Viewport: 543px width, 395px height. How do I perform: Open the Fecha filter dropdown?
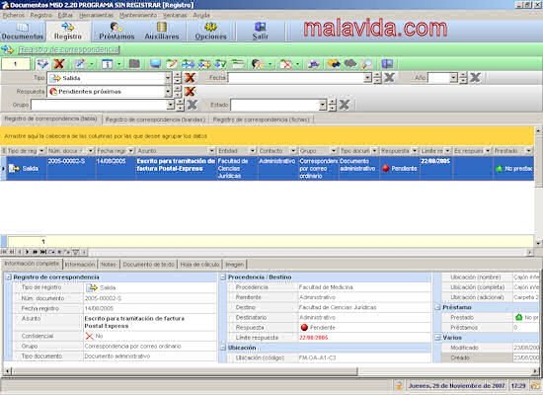[368, 78]
